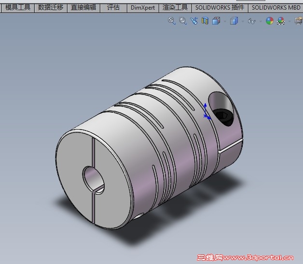Select the center bore hole of the coupling
Image resolution: width=303 pixels, height=264 pixels.
pyautogui.click(x=93, y=180)
